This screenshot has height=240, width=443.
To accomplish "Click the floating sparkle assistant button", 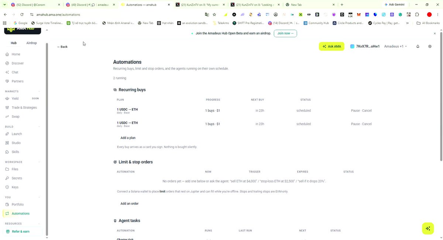I will coord(428,229).
